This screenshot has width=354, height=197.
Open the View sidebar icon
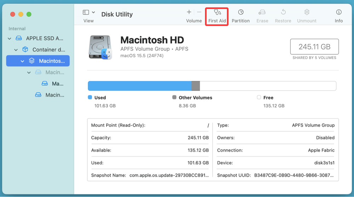tap(86, 12)
